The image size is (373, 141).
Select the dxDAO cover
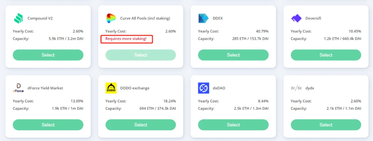coord(233,124)
